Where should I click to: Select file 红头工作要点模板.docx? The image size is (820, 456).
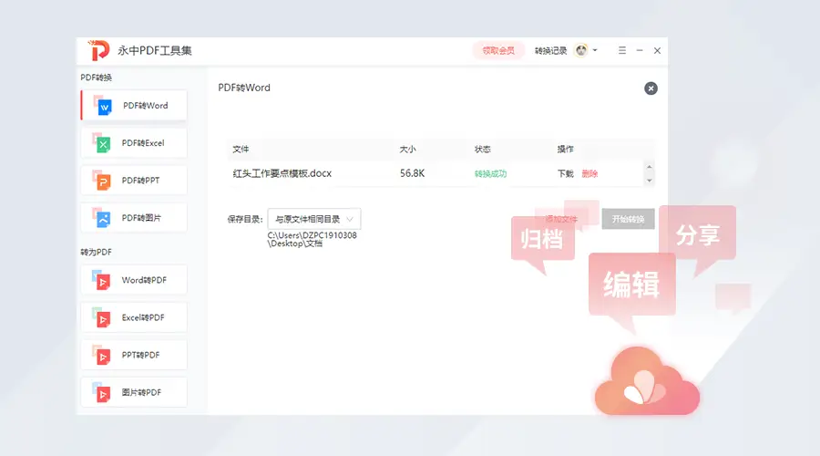pos(282,173)
